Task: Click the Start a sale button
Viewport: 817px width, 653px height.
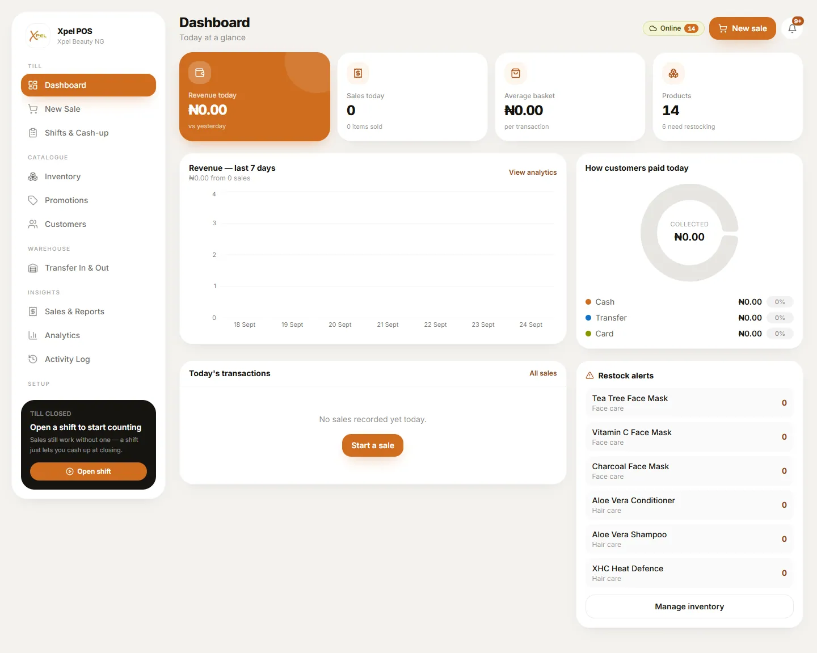Action: tap(373, 445)
